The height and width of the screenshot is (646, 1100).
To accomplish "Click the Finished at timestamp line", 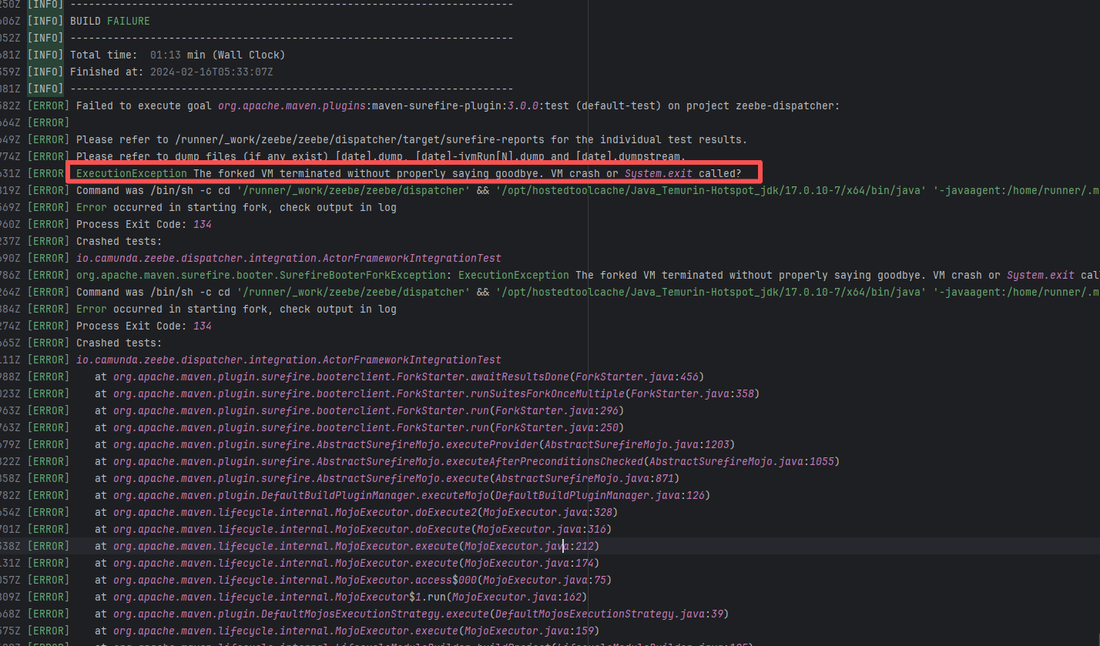I will coord(171,72).
